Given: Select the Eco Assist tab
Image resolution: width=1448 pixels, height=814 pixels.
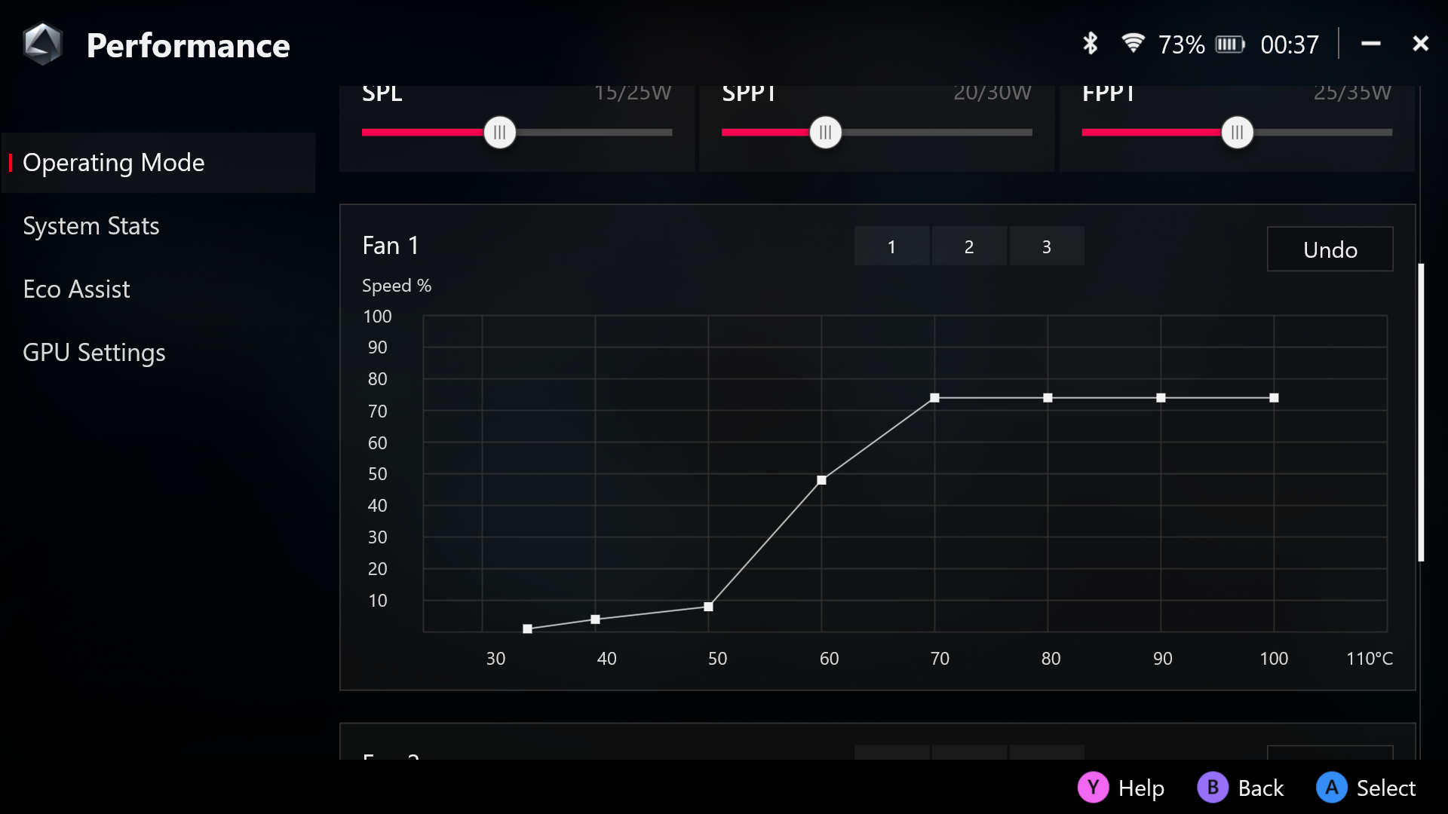Looking at the screenshot, I should [x=77, y=288].
